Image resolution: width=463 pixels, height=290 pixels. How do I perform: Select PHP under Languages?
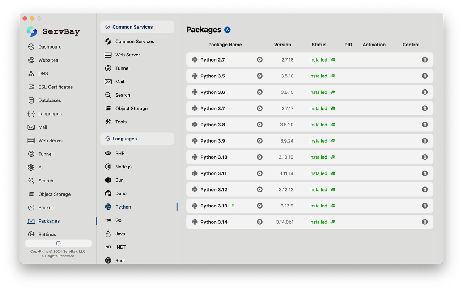[120, 153]
